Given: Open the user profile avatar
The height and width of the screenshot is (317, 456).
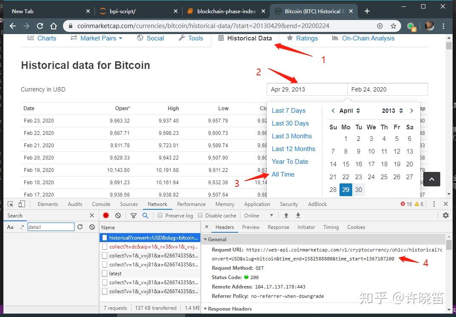Looking at the screenshot, I should point(430,26).
